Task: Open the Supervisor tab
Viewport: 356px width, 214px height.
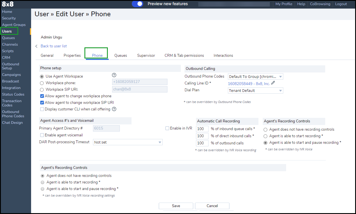Action: (x=146, y=56)
